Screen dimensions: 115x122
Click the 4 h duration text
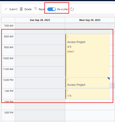[69, 47]
